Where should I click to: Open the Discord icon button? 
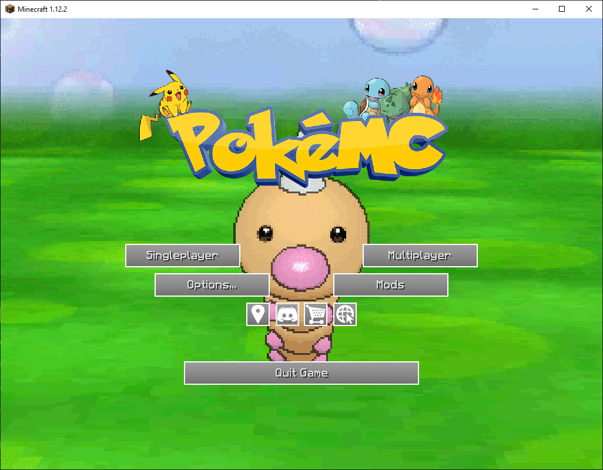click(x=287, y=314)
